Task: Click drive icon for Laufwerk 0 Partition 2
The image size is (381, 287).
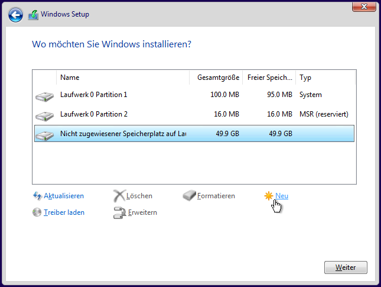Action: coord(44,116)
